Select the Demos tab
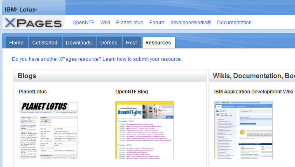This screenshot has width=295, height=167. [109, 43]
